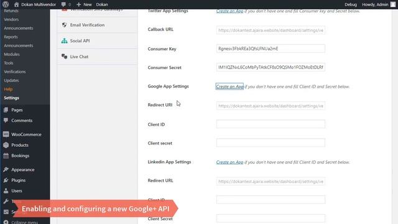This screenshot has width=398, height=224.
Task: Click the Google Client secret input field
Action: 271,142
